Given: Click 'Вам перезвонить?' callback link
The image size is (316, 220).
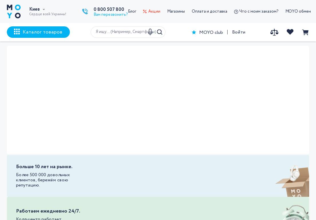Looking at the screenshot, I should click(x=111, y=15).
